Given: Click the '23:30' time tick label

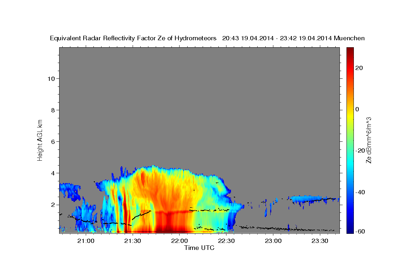Looking at the screenshot, I should 320,241.
